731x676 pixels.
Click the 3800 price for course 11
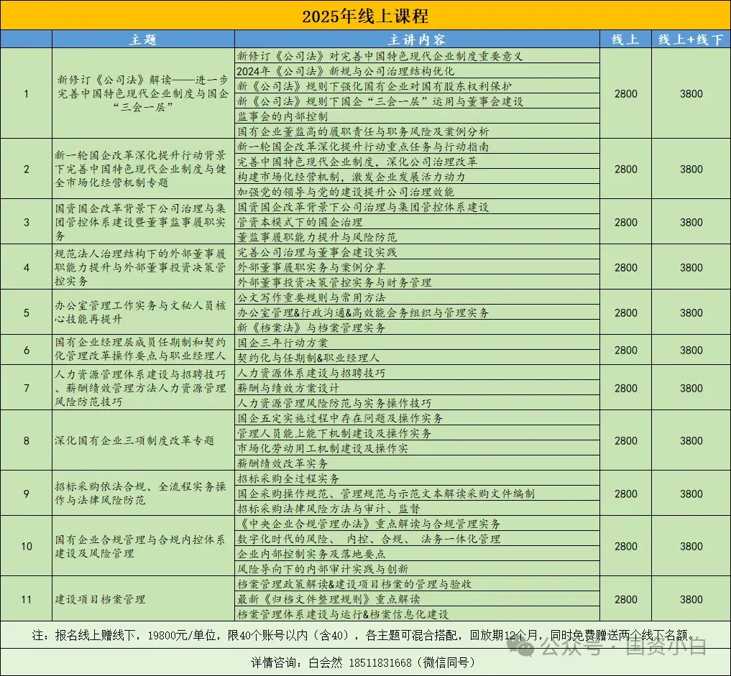691,599
